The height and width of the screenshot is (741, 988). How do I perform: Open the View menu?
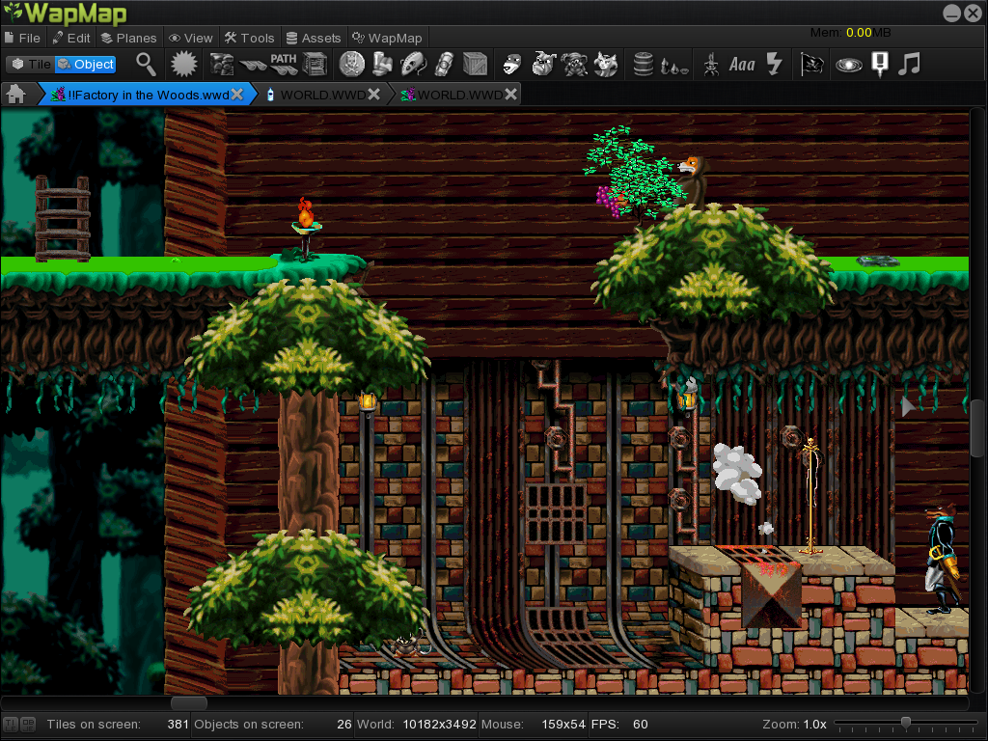[x=191, y=38]
